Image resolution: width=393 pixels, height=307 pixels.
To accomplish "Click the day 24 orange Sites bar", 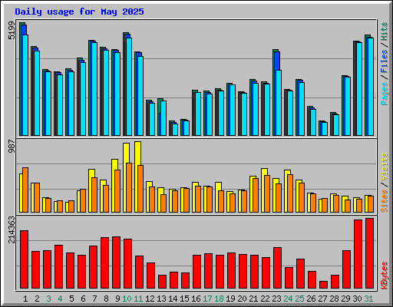I will tap(290, 193).
